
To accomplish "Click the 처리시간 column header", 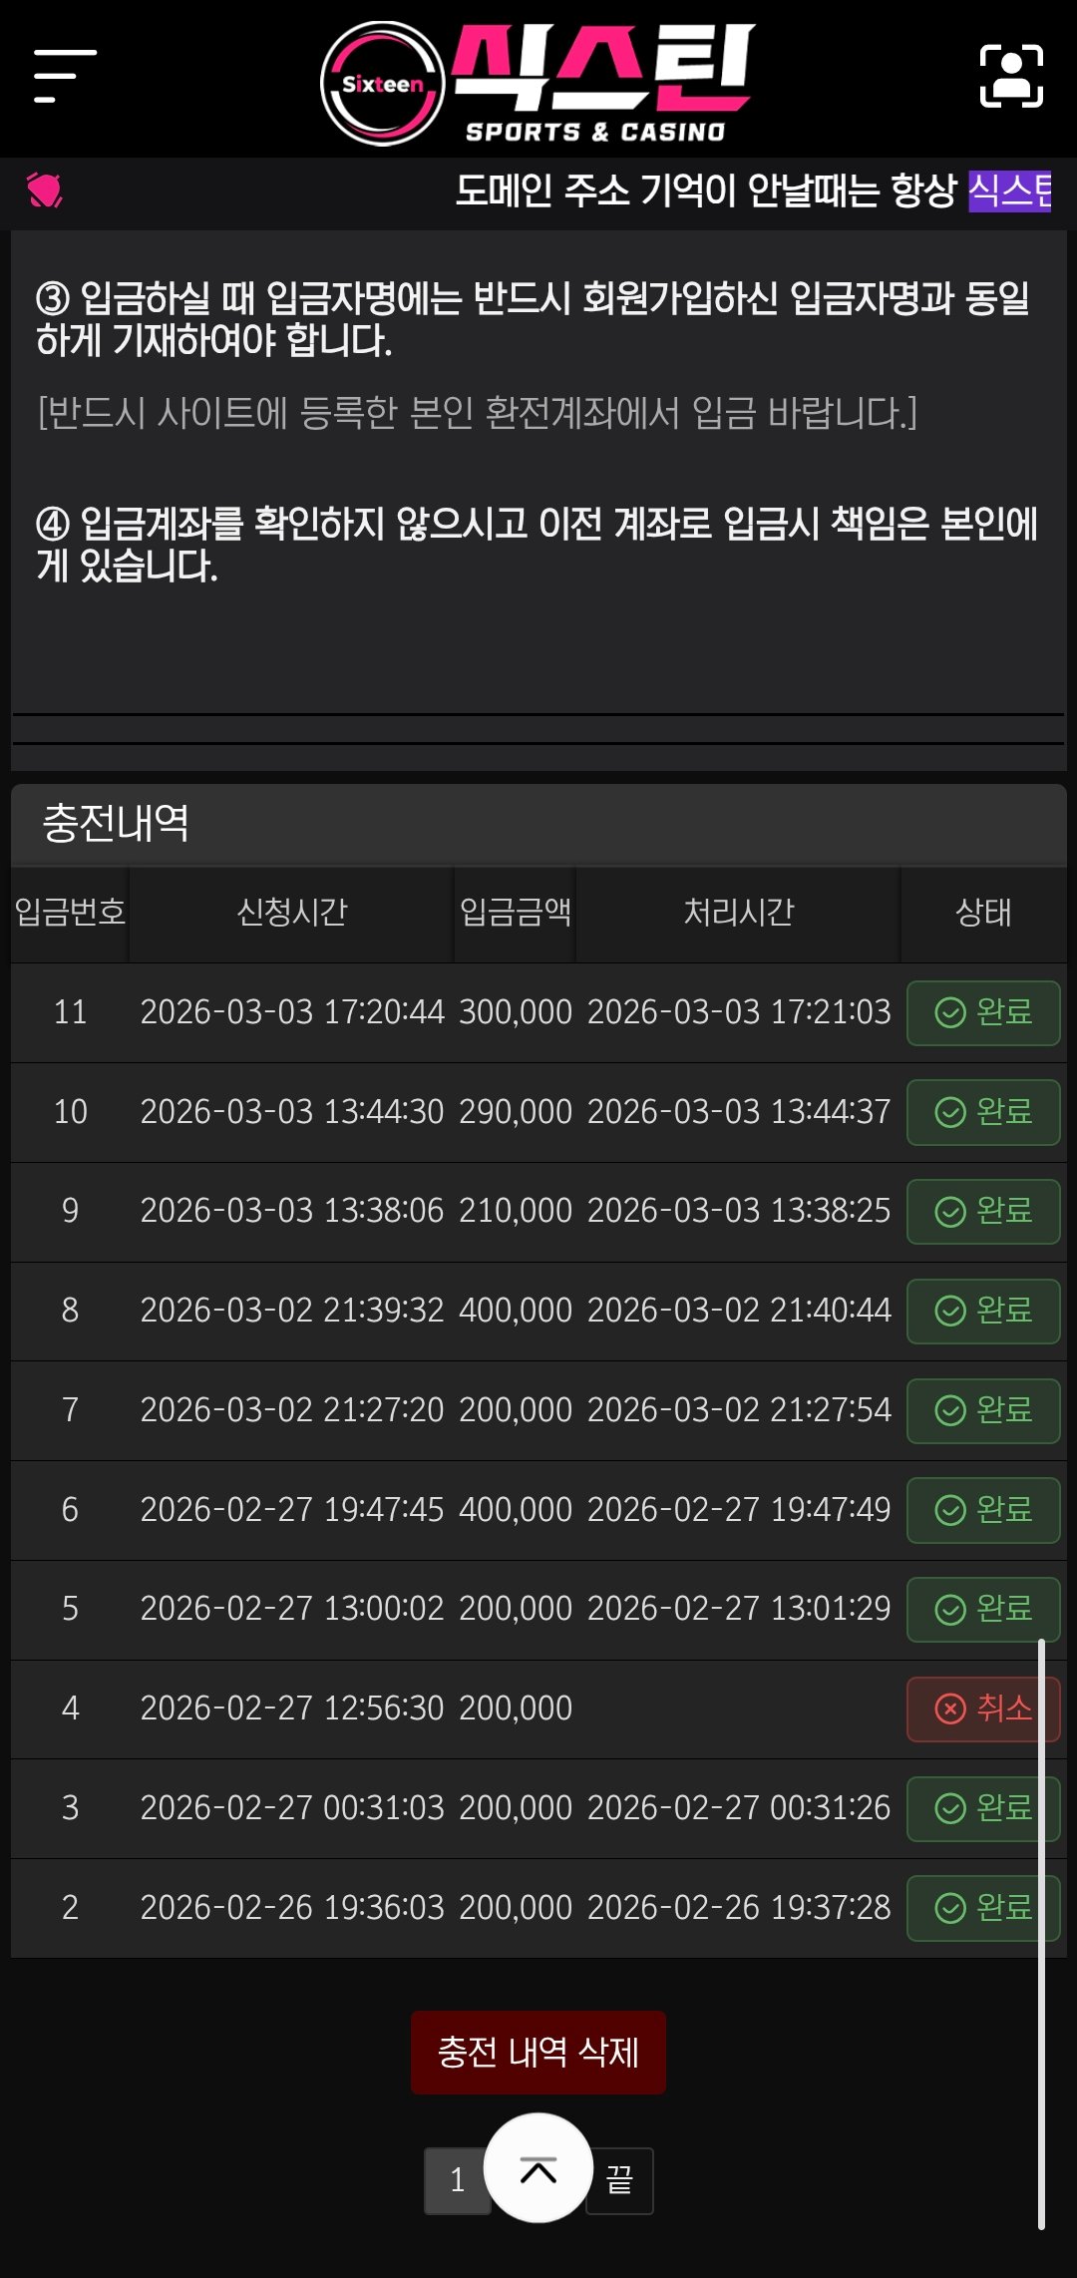I will (738, 913).
